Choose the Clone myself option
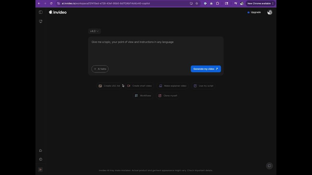312x175 pixels. (x=168, y=96)
